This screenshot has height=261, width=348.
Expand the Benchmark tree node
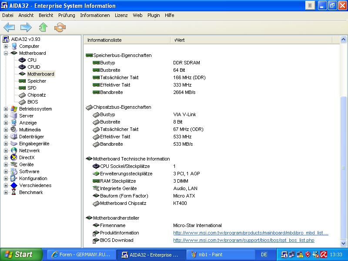pos(6,192)
